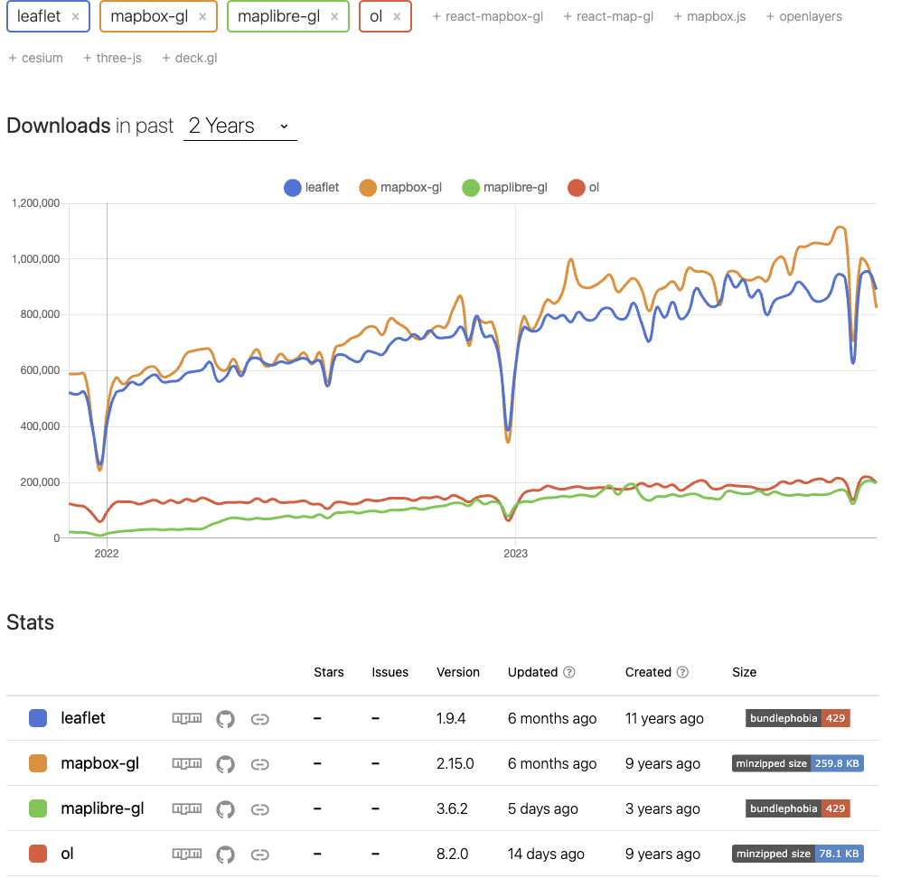Add deck.gl suggestion to comparison
Image resolution: width=901 pixels, height=878 pixels.
pos(190,58)
